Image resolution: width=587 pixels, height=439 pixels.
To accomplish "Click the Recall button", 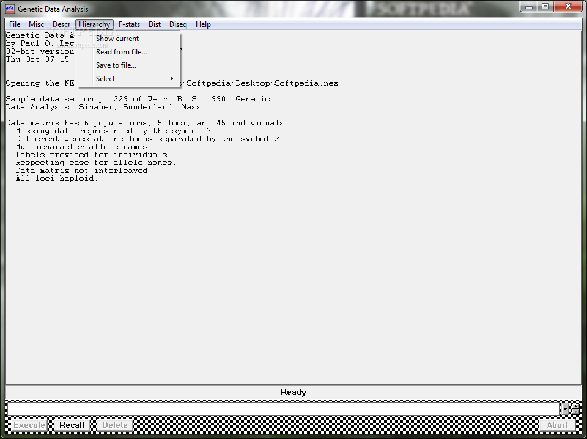I will (x=72, y=425).
